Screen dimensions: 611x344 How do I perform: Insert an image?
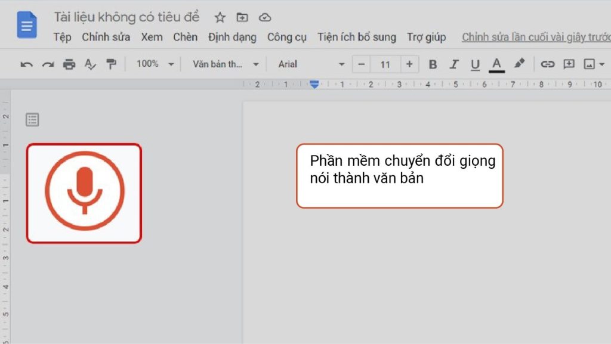click(x=589, y=64)
